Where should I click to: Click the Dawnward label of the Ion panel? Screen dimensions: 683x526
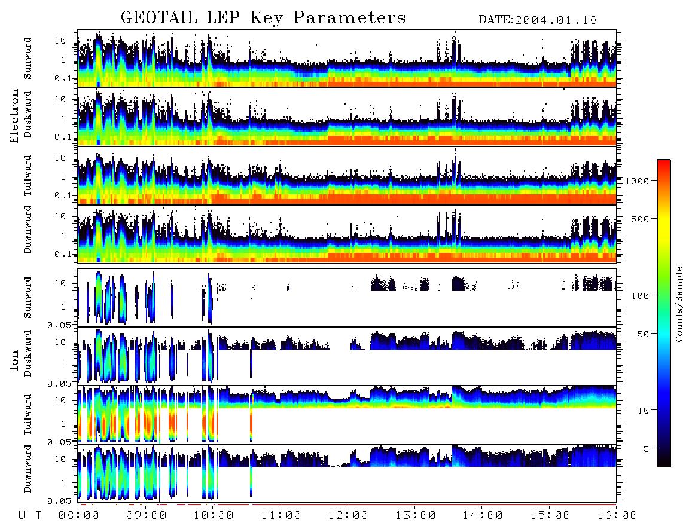click(28, 469)
